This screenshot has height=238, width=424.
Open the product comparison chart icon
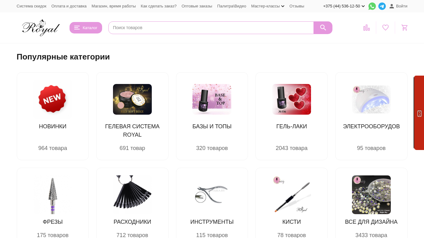tap(367, 28)
